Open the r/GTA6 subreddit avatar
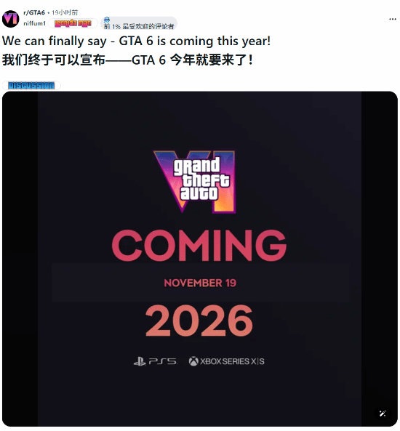This screenshot has height=431, width=400. click(10, 19)
